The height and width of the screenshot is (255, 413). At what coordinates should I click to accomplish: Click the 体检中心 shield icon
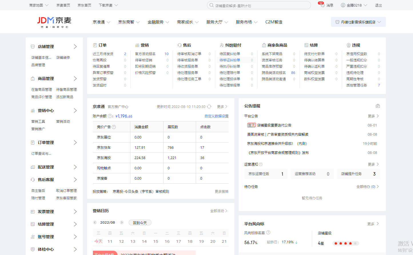33,249
